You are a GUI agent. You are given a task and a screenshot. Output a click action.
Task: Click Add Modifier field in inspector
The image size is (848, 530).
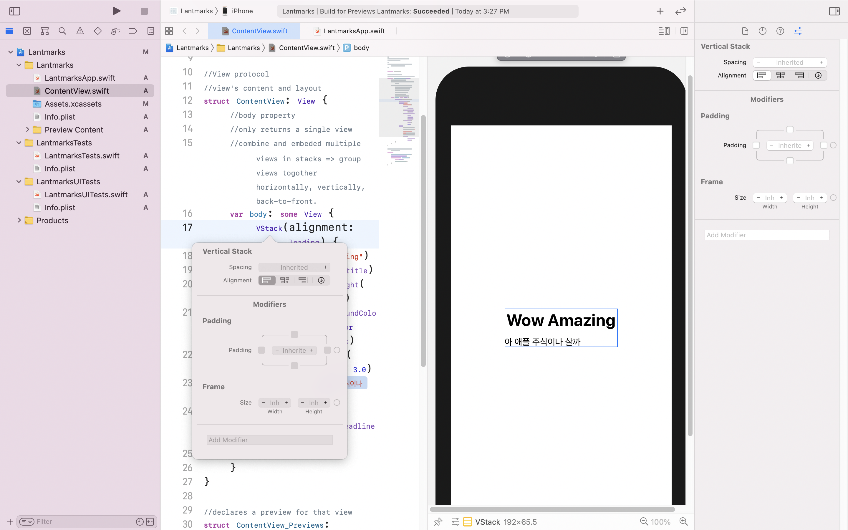(767, 235)
